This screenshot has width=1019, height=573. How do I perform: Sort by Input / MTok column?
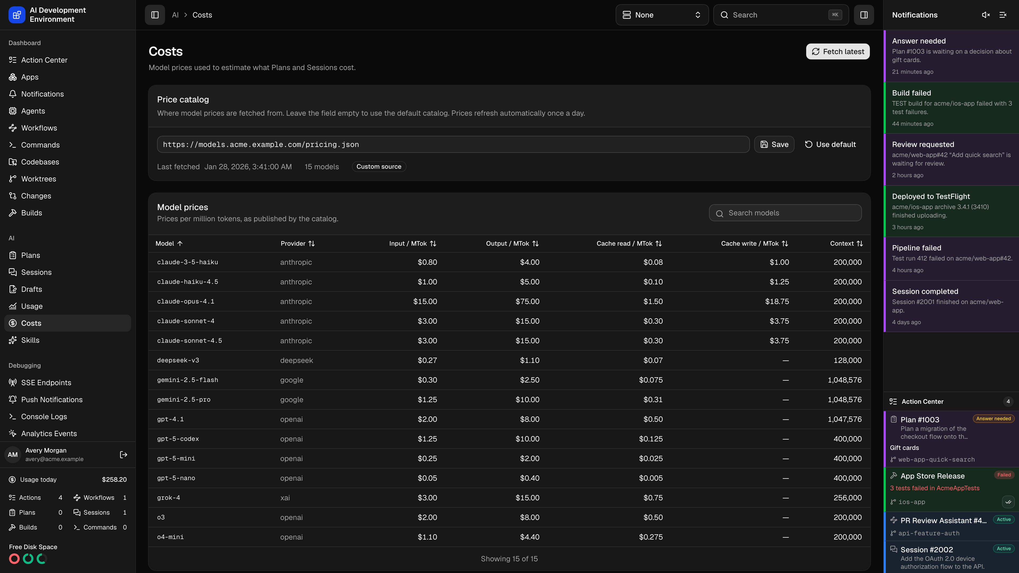tap(413, 243)
